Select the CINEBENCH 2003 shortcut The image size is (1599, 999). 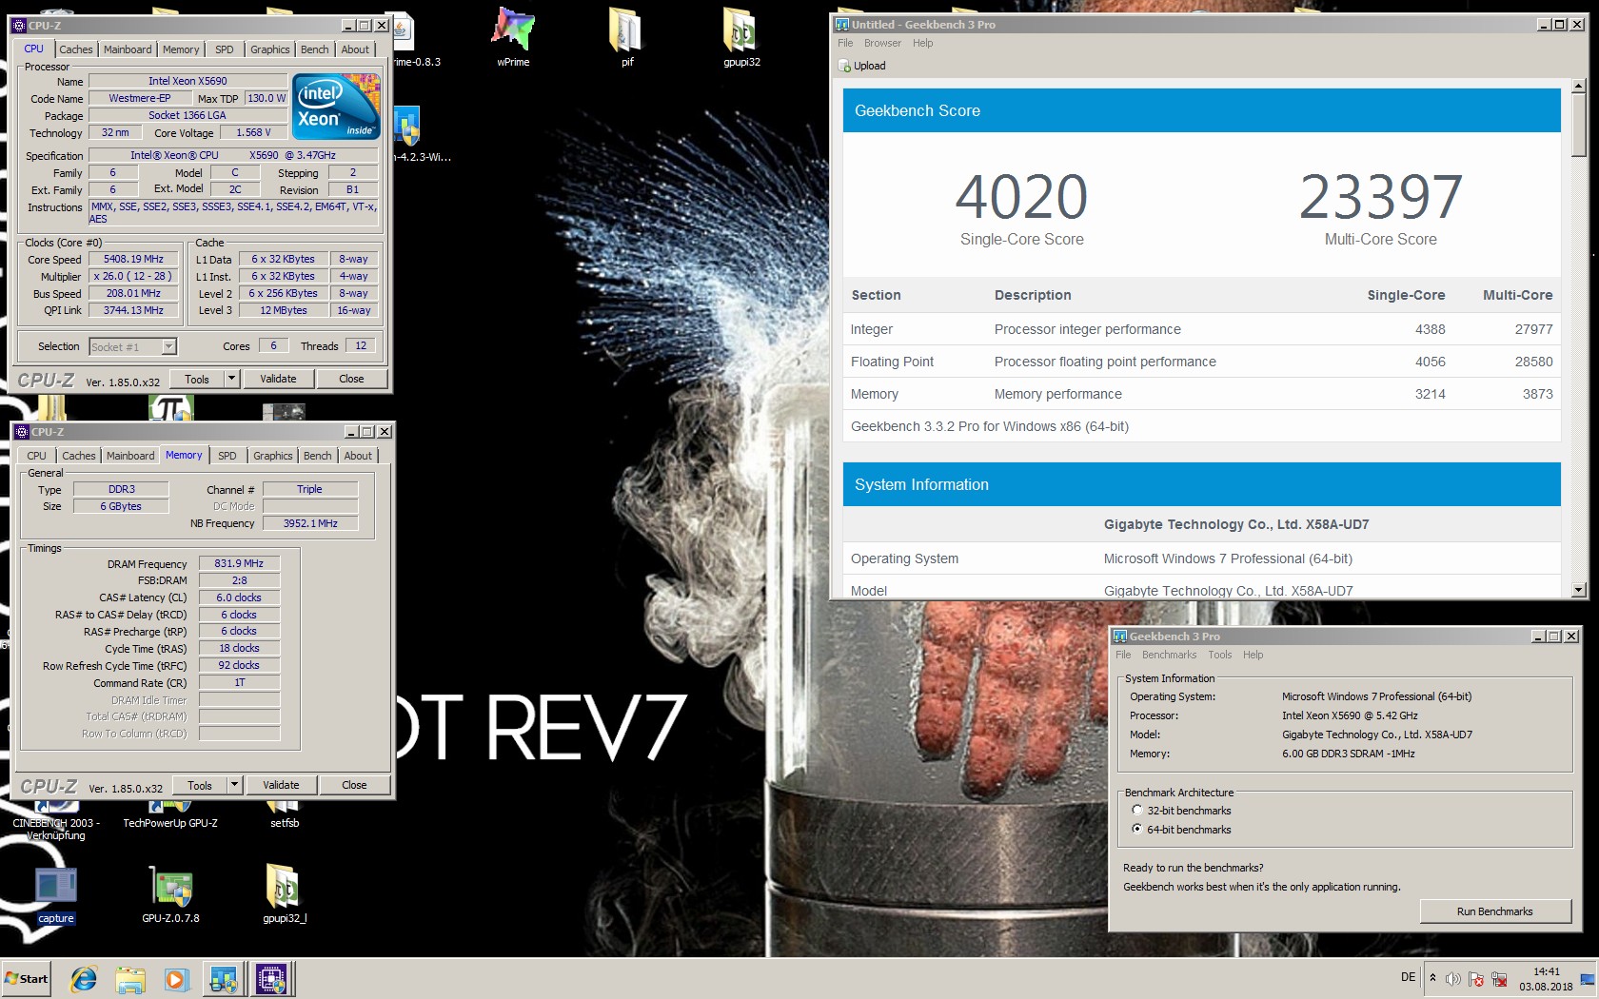(x=56, y=822)
